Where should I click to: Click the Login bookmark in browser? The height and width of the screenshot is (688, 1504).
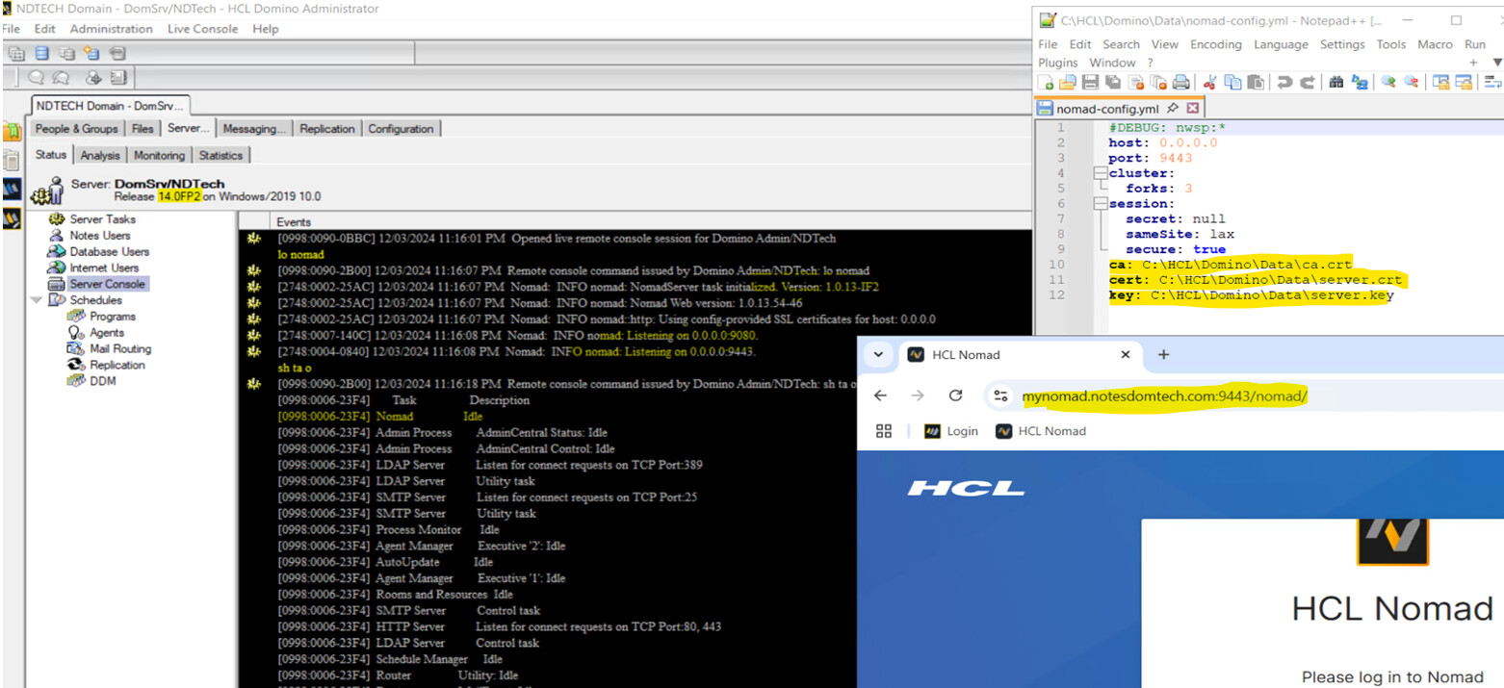click(950, 431)
